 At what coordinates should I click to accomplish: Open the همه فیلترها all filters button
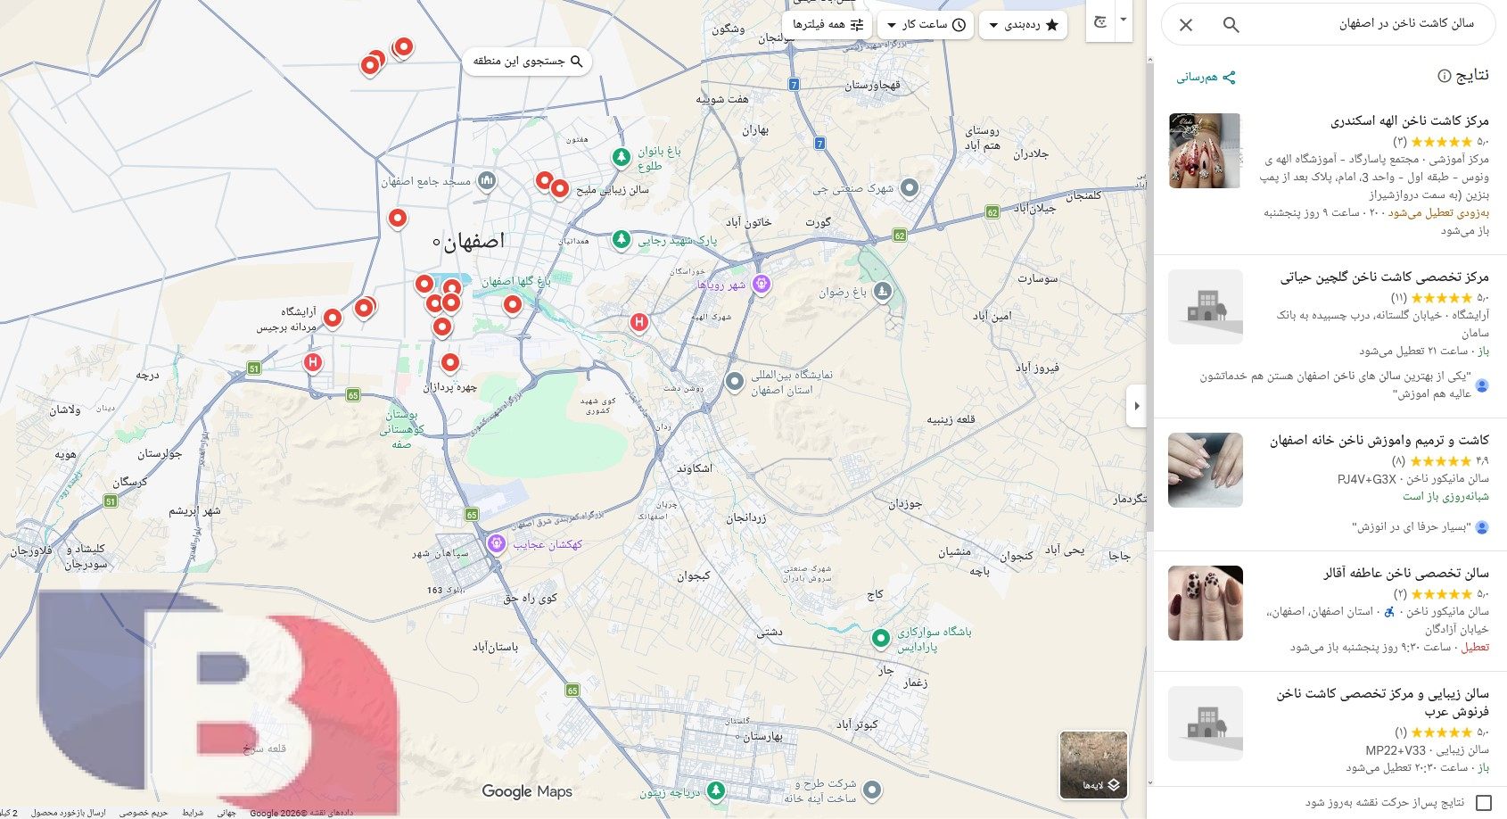(x=824, y=25)
